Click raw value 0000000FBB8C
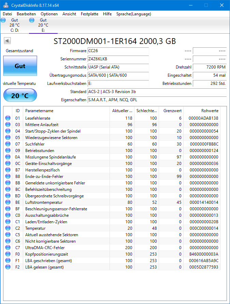230x304 pixels. 204,144
